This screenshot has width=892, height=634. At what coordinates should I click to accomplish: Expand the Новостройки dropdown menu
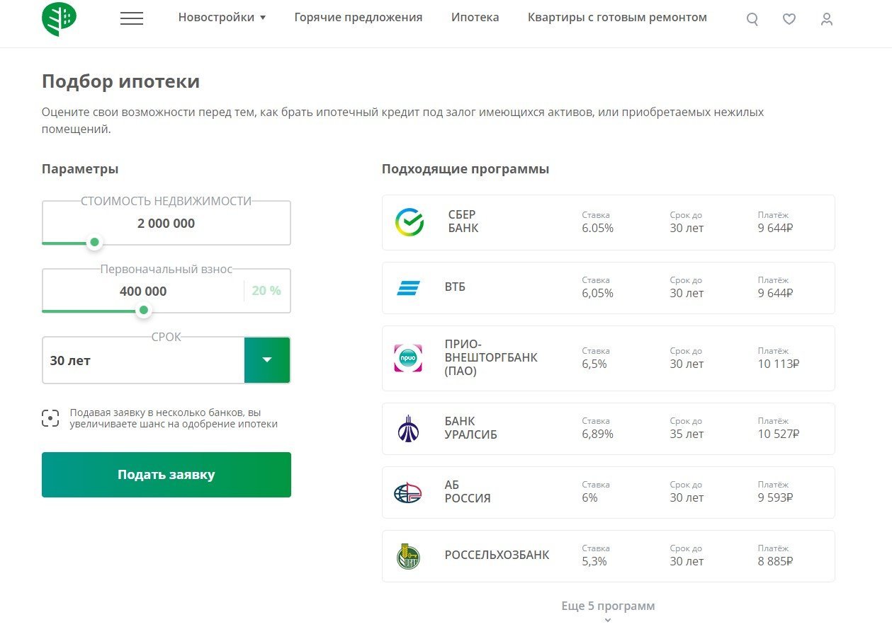click(222, 18)
